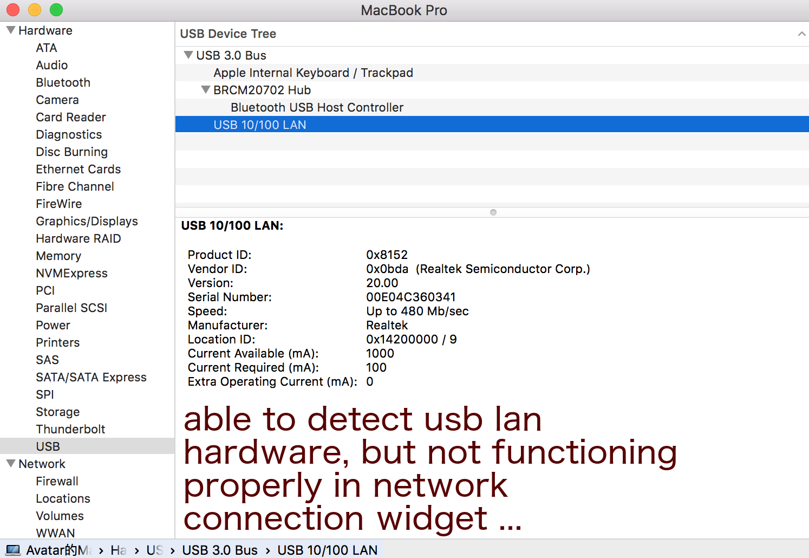This screenshot has width=809, height=558.
Task: Click the Speed value Up to 480 Mb/sec
Action: (417, 311)
